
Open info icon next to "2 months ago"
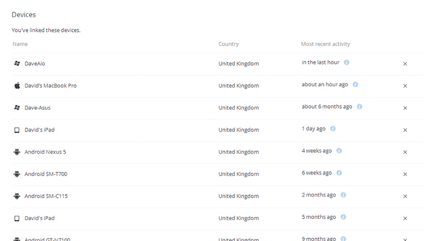343,195
